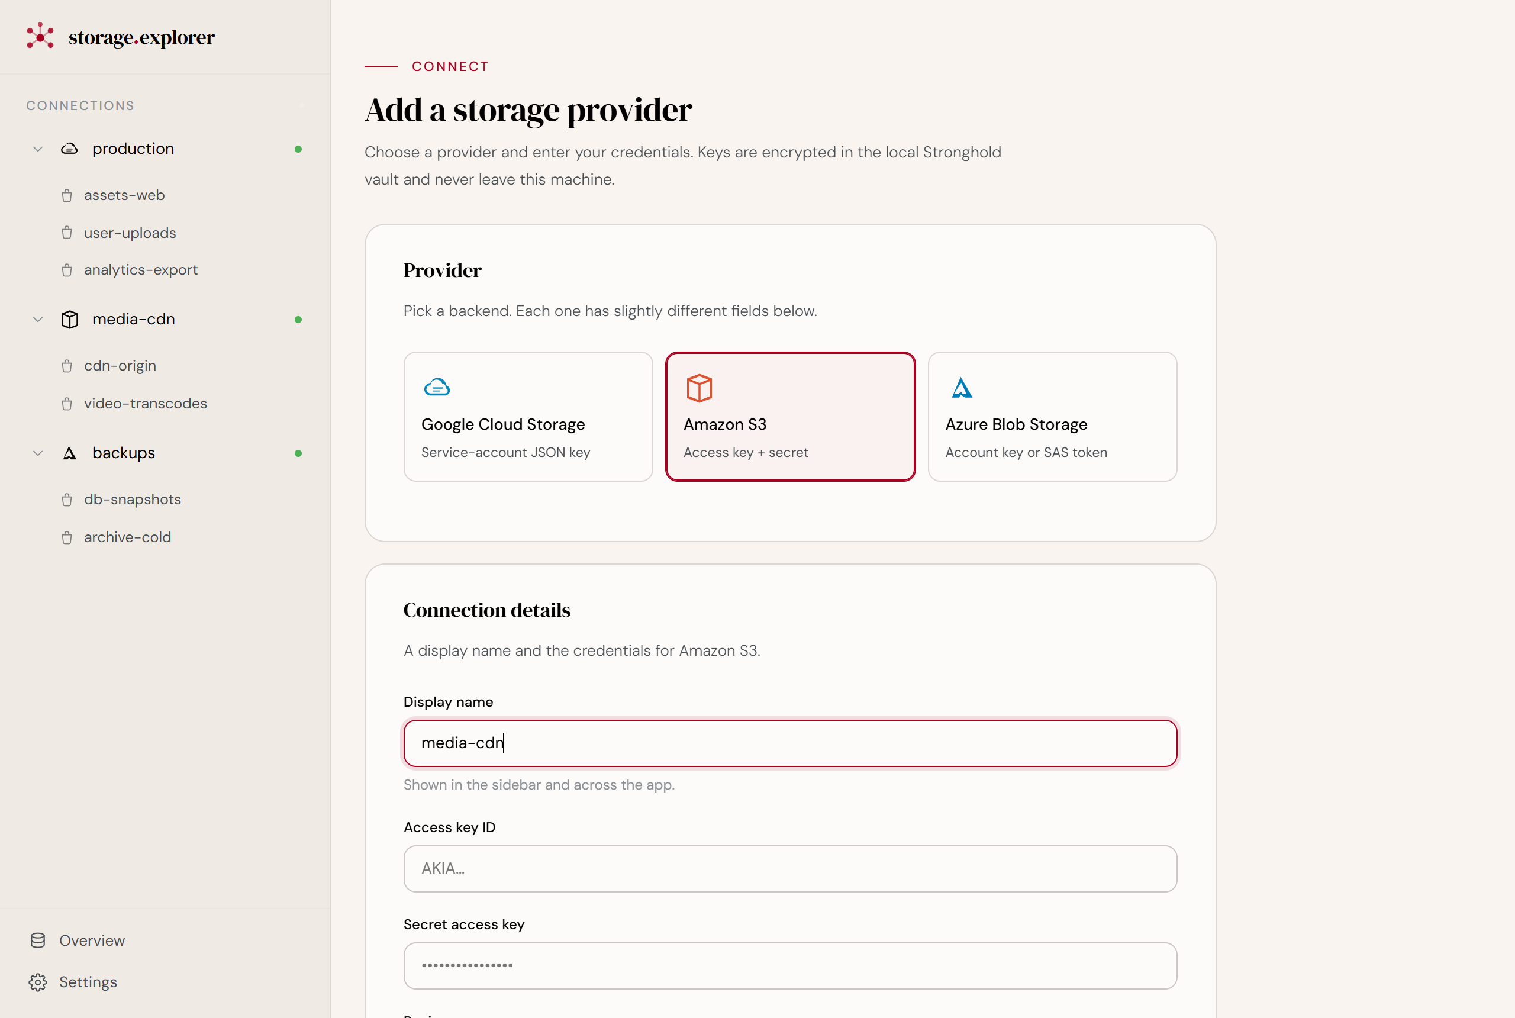Select Amazon S3 provider card

coord(790,417)
